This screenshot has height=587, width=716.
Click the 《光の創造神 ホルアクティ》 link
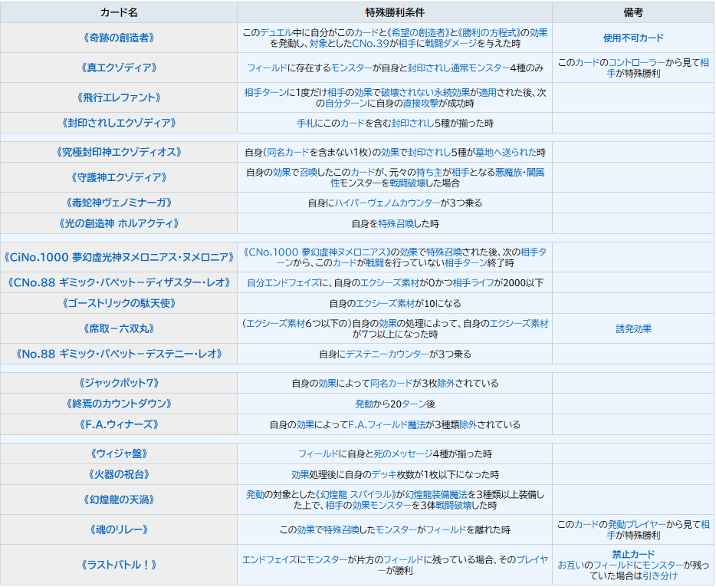tap(118, 223)
